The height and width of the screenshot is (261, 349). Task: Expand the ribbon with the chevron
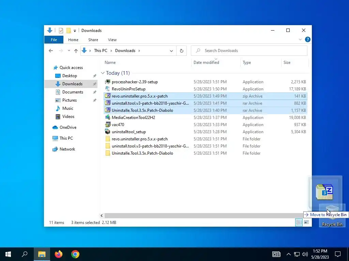(x=300, y=39)
